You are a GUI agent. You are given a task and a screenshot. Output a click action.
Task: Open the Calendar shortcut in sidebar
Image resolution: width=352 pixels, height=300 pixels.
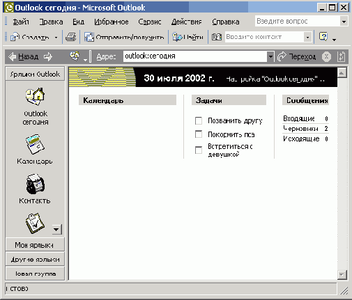(x=35, y=144)
